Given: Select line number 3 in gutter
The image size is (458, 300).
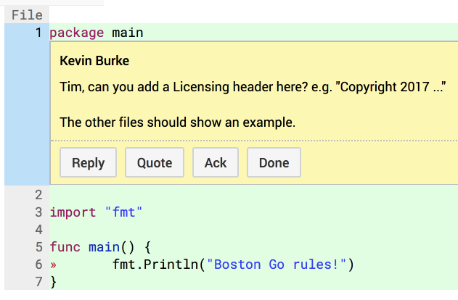Looking at the screenshot, I should [x=38, y=212].
